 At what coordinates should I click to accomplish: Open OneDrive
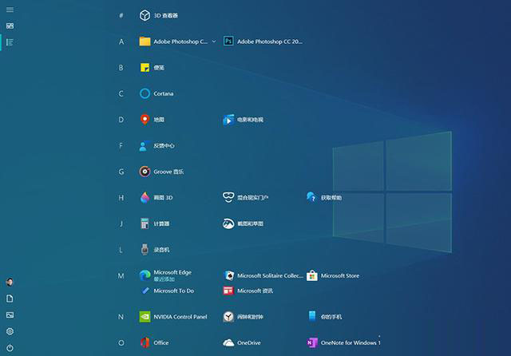point(242,342)
